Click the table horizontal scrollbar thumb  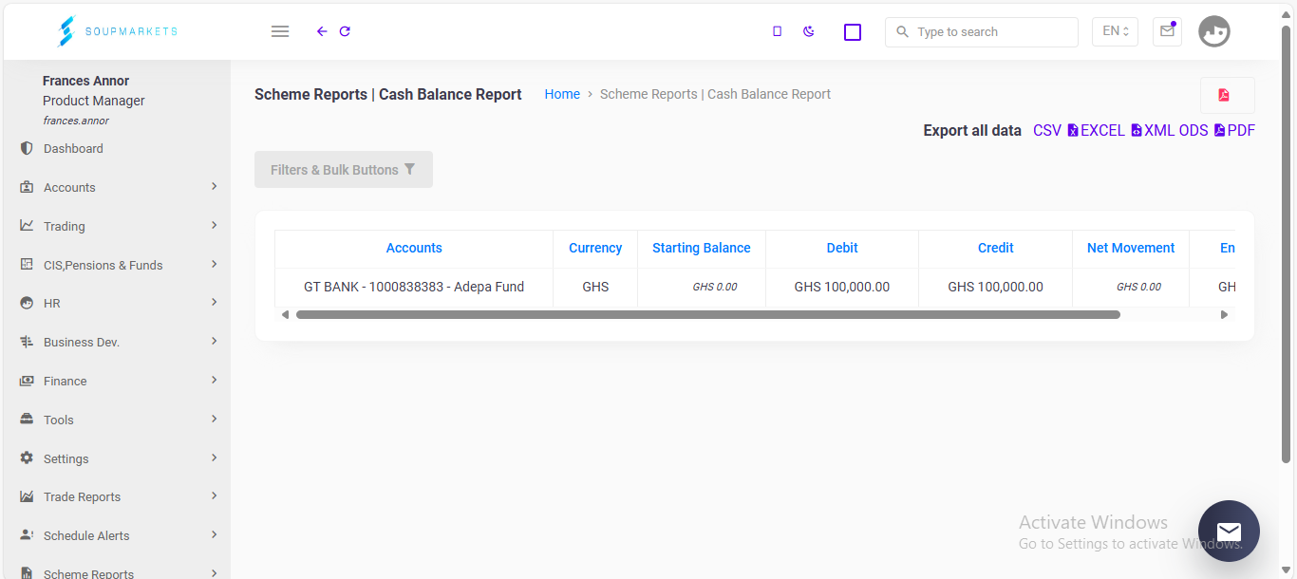[x=708, y=314]
